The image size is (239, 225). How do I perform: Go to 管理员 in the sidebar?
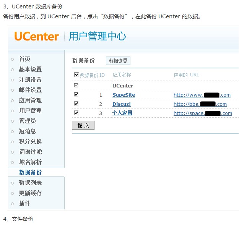pyautogui.click(x=28, y=121)
